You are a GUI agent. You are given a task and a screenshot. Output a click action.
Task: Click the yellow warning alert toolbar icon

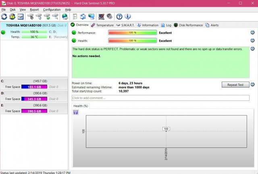point(12,16)
